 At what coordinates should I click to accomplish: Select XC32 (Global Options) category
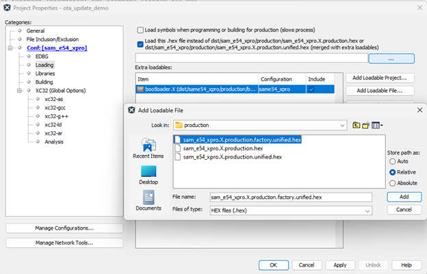(60, 90)
